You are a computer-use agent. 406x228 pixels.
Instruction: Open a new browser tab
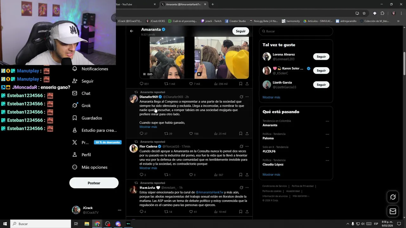[x=213, y=4]
